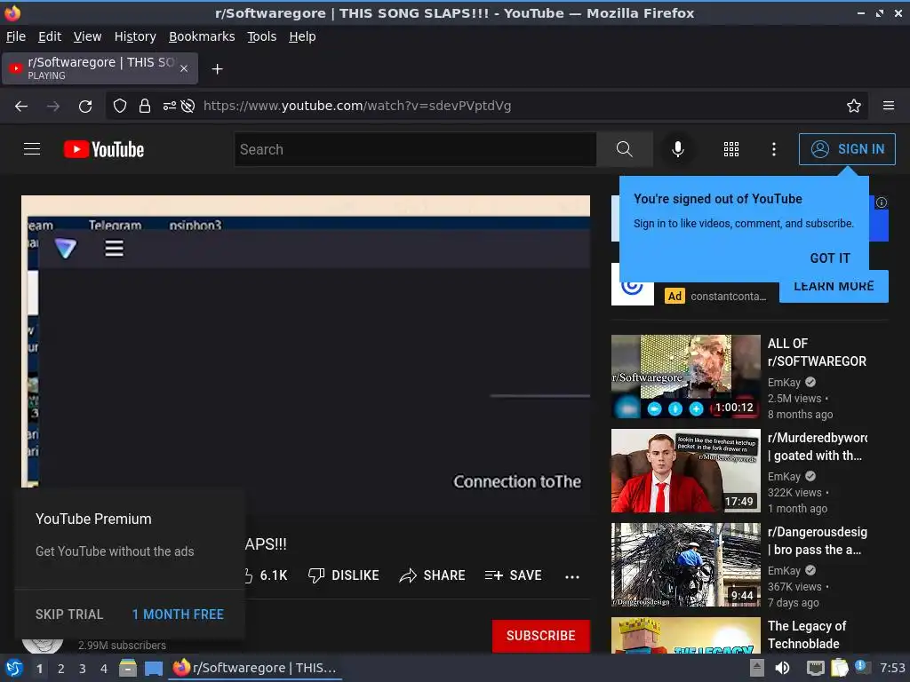
Task: Open the tracking protection shield icon
Action: tap(120, 106)
